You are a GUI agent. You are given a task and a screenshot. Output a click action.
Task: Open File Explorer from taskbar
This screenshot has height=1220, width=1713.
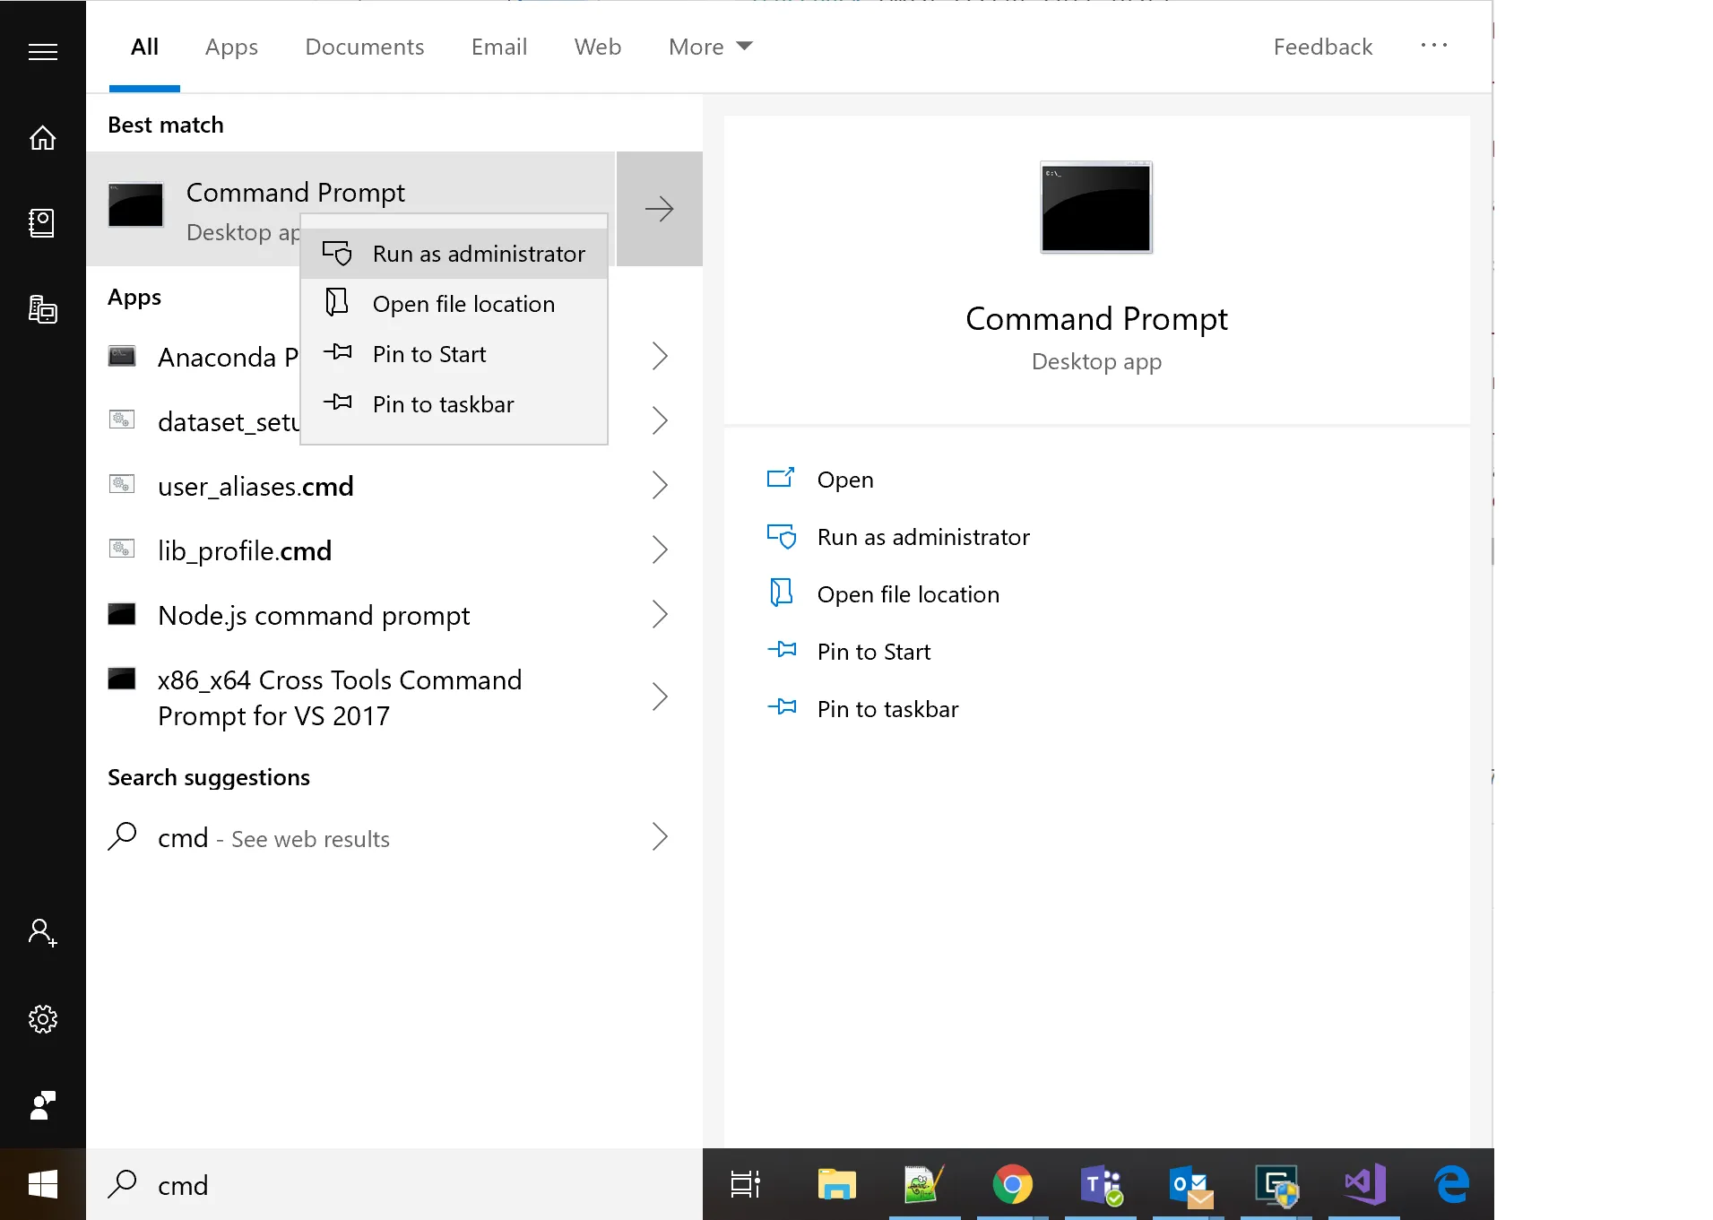click(x=836, y=1184)
